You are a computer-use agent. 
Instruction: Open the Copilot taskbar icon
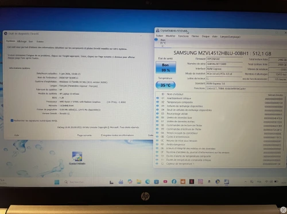click(130, 182)
